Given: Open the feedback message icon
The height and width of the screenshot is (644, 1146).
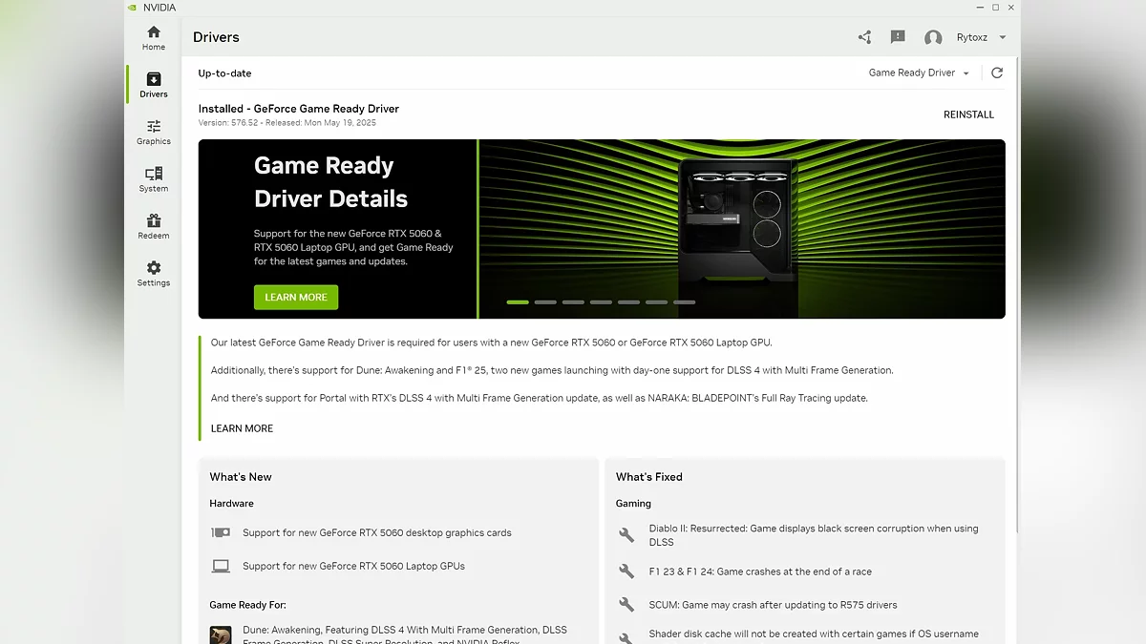Looking at the screenshot, I should pyautogui.click(x=898, y=37).
